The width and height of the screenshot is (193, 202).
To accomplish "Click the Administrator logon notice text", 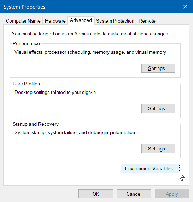I will 90,34.
